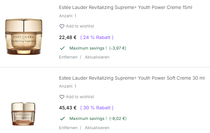Viewport: 210px width, 133px height.
Task: Open the Estée Lauder Youth Power Creme 15ml title
Action: point(125,7)
